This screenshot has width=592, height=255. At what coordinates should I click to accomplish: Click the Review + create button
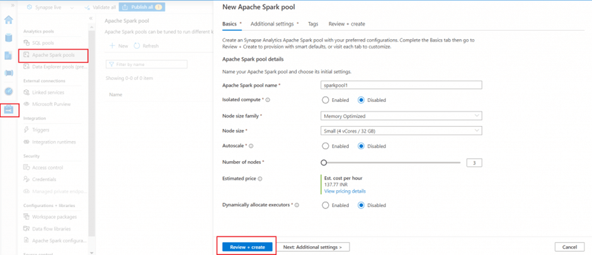248,247
